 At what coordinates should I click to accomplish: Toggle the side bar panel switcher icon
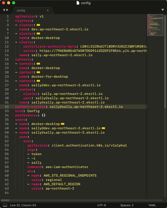point(5,205)
